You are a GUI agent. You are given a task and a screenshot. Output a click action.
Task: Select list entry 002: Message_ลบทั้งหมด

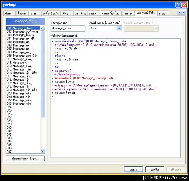(x=22, y=32)
